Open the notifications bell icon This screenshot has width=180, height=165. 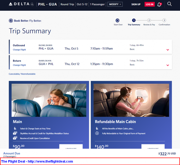pyautogui.click(x=159, y=5)
